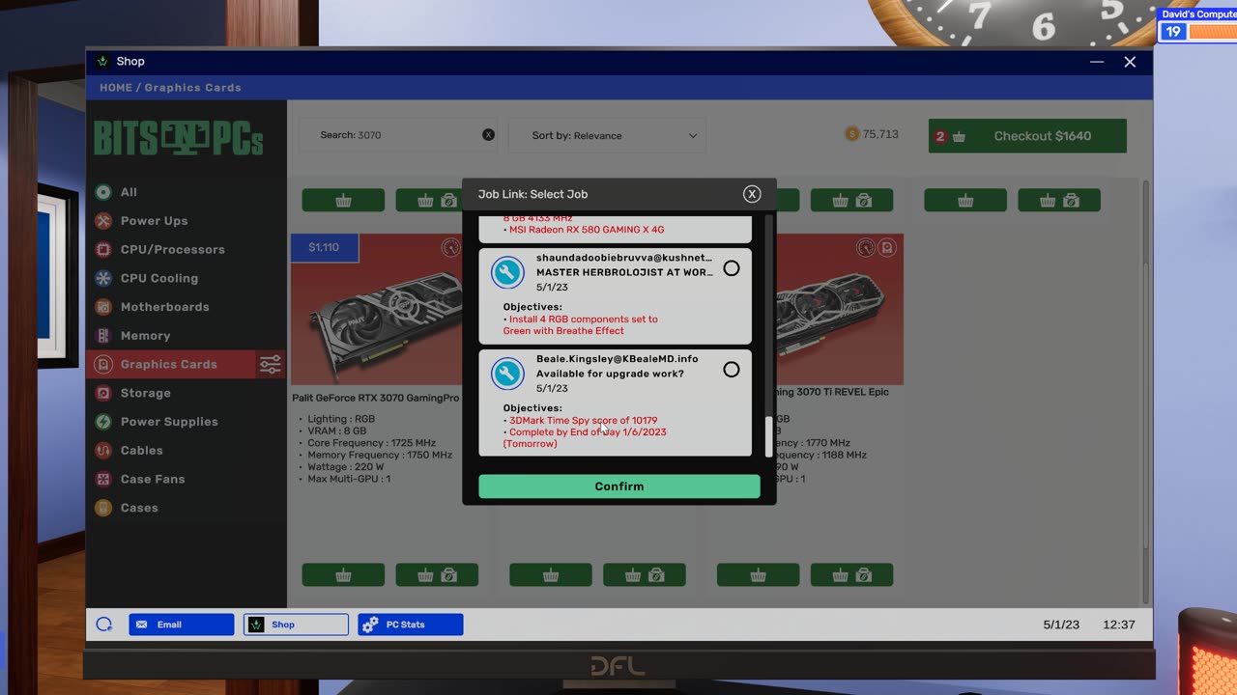
Task: Click the 3070 Ti REVEL Epic image
Action: click(839, 309)
